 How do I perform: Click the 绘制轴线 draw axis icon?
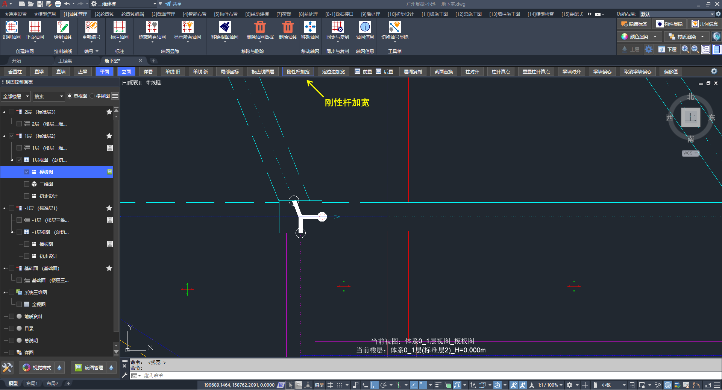click(63, 27)
